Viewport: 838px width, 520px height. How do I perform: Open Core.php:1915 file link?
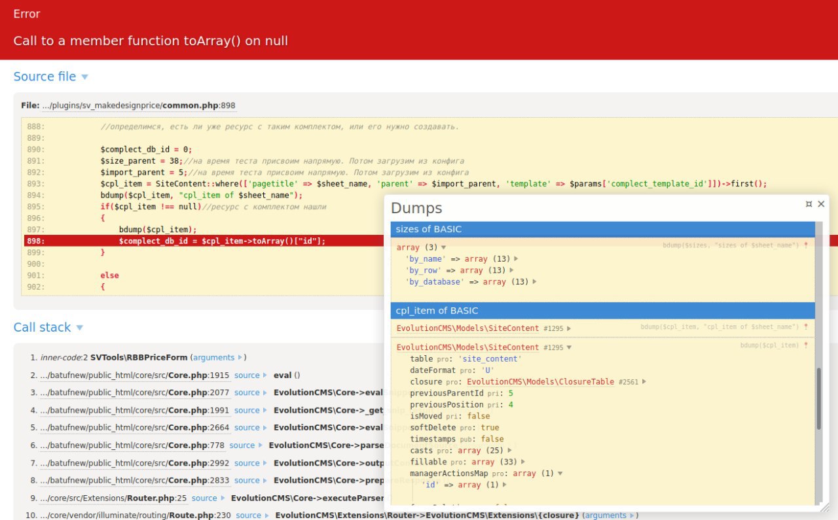click(135, 375)
